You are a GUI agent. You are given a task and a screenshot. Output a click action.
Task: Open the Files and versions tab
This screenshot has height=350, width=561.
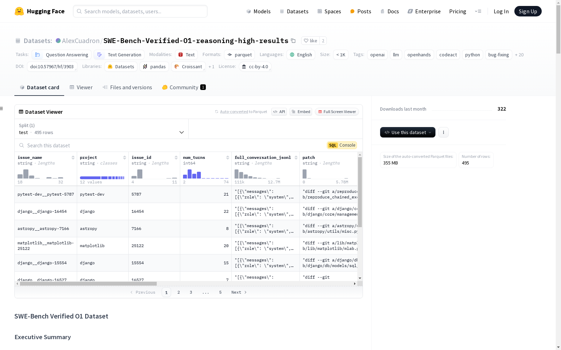pyautogui.click(x=127, y=87)
